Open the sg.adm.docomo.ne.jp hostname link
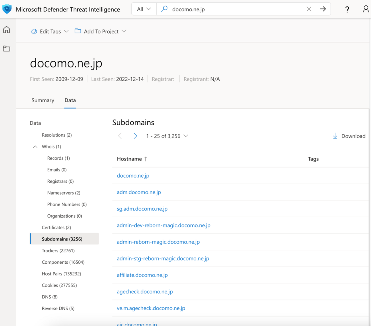The height and width of the screenshot is (326, 371). pos(142,209)
